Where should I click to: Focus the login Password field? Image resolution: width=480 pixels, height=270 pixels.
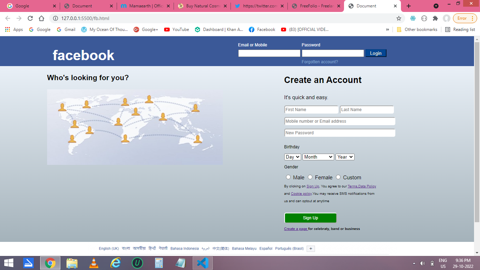click(x=333, y=53)
